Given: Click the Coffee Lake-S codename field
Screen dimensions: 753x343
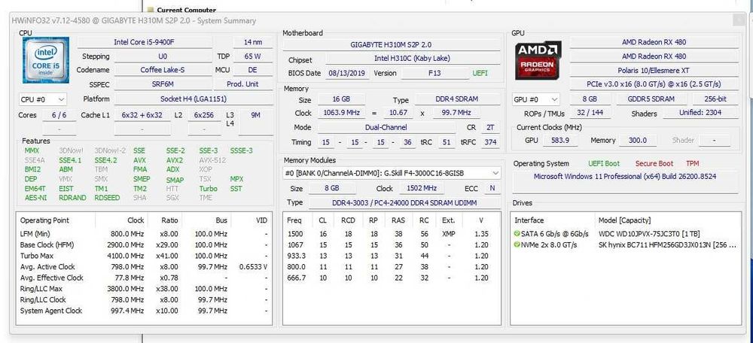Looking at the screenshot, I should coord(163,70).
